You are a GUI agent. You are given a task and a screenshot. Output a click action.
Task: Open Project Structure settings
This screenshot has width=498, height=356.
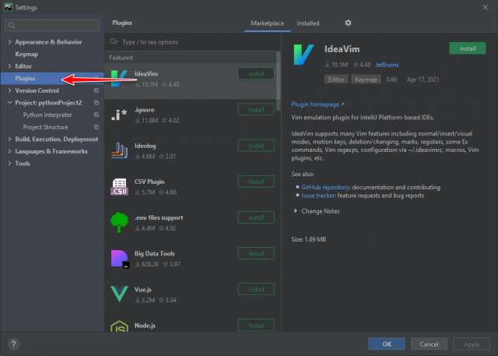[45, 127]
